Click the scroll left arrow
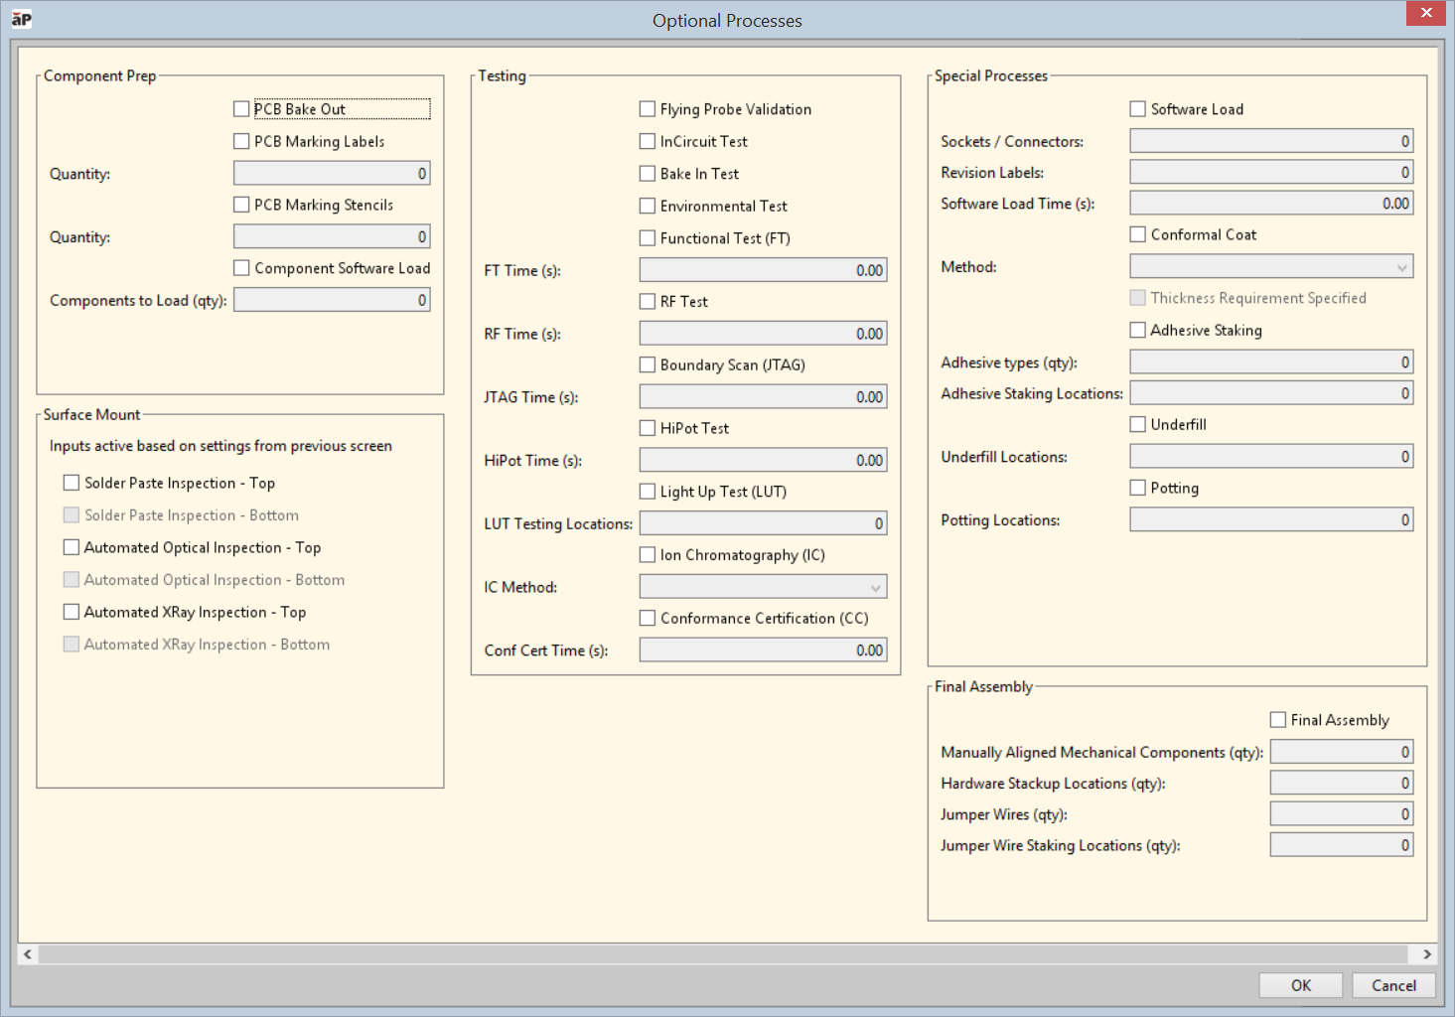Viewport: 1455px width, 1017px height. (x=28, y=954)
